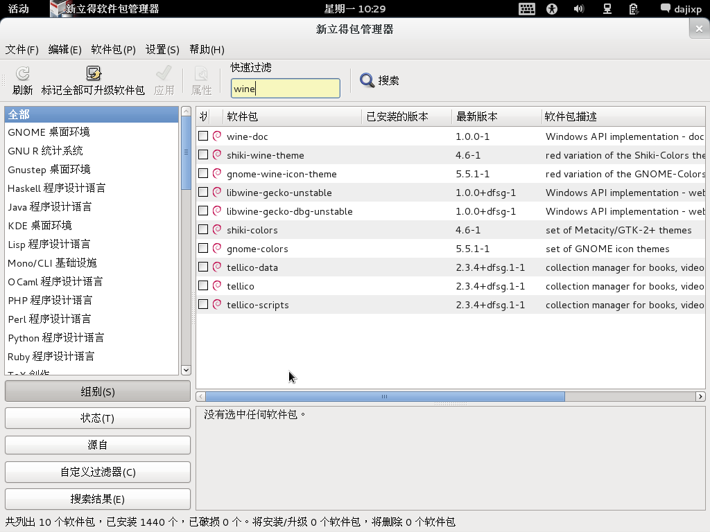
Task: Click the Debian swirl icon beside shiki-wine-theme
Action: (x=217, y=154)
